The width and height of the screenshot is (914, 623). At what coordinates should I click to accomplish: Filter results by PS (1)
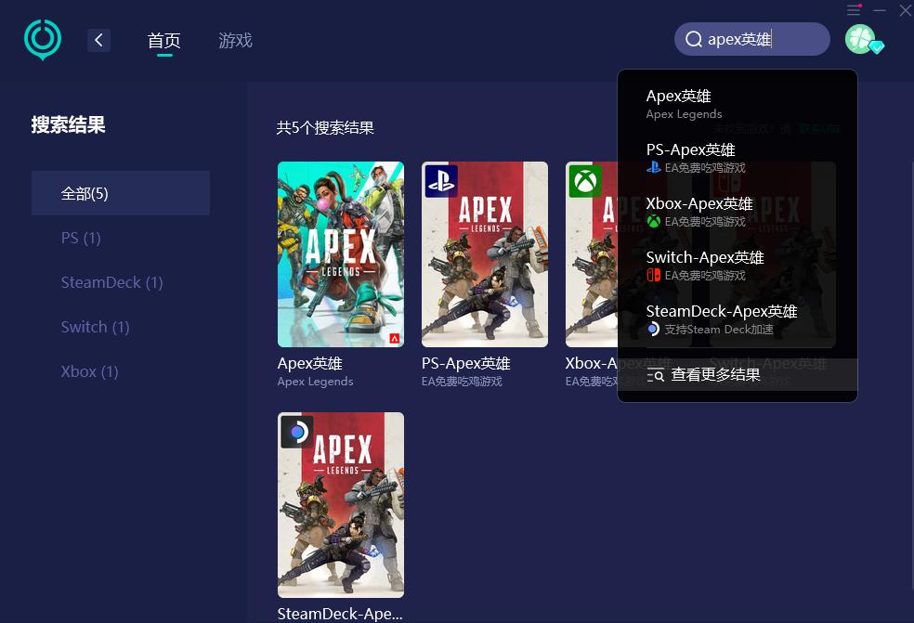point(80,238)
